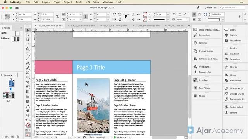Toggle formatting affects text button

pos(29,130)
